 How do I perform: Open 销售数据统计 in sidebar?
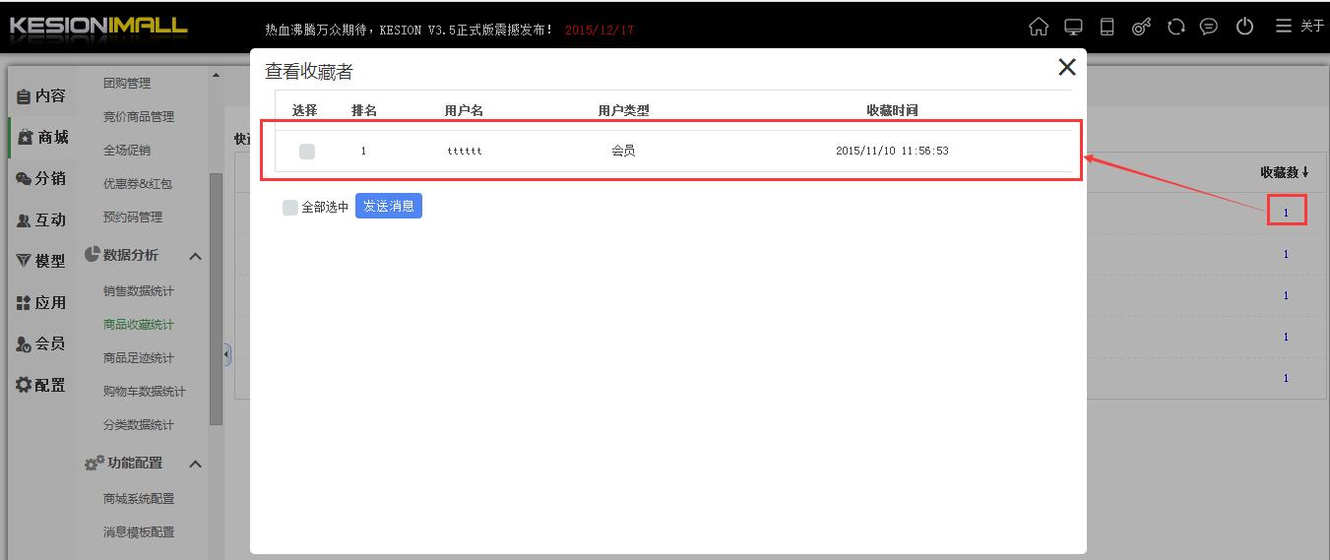pyautogui.click(x=139, y=291)
